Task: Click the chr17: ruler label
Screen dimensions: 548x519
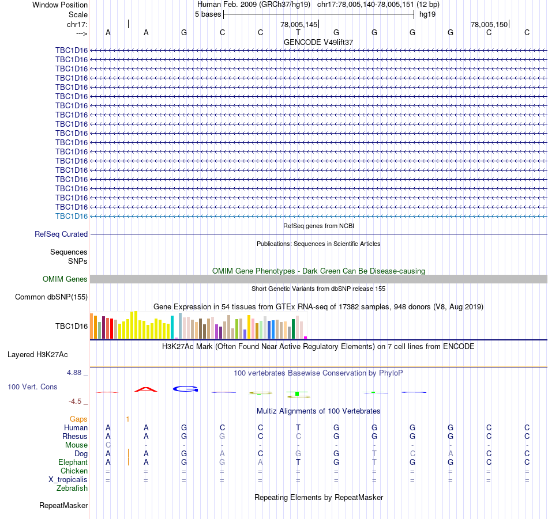Action: coord(77,24)
